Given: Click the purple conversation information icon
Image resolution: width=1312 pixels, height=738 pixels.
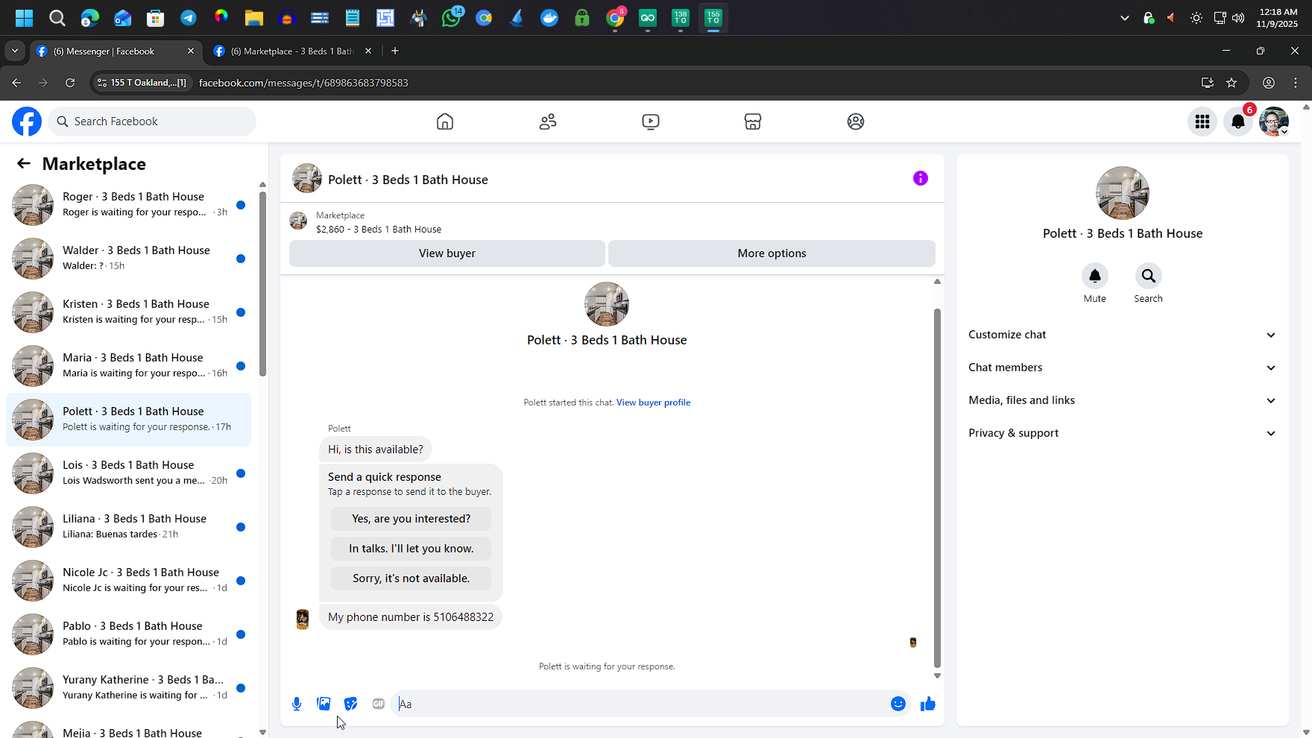Looking at the screenshot, I should pyautogui.click(x=921, y=178).
